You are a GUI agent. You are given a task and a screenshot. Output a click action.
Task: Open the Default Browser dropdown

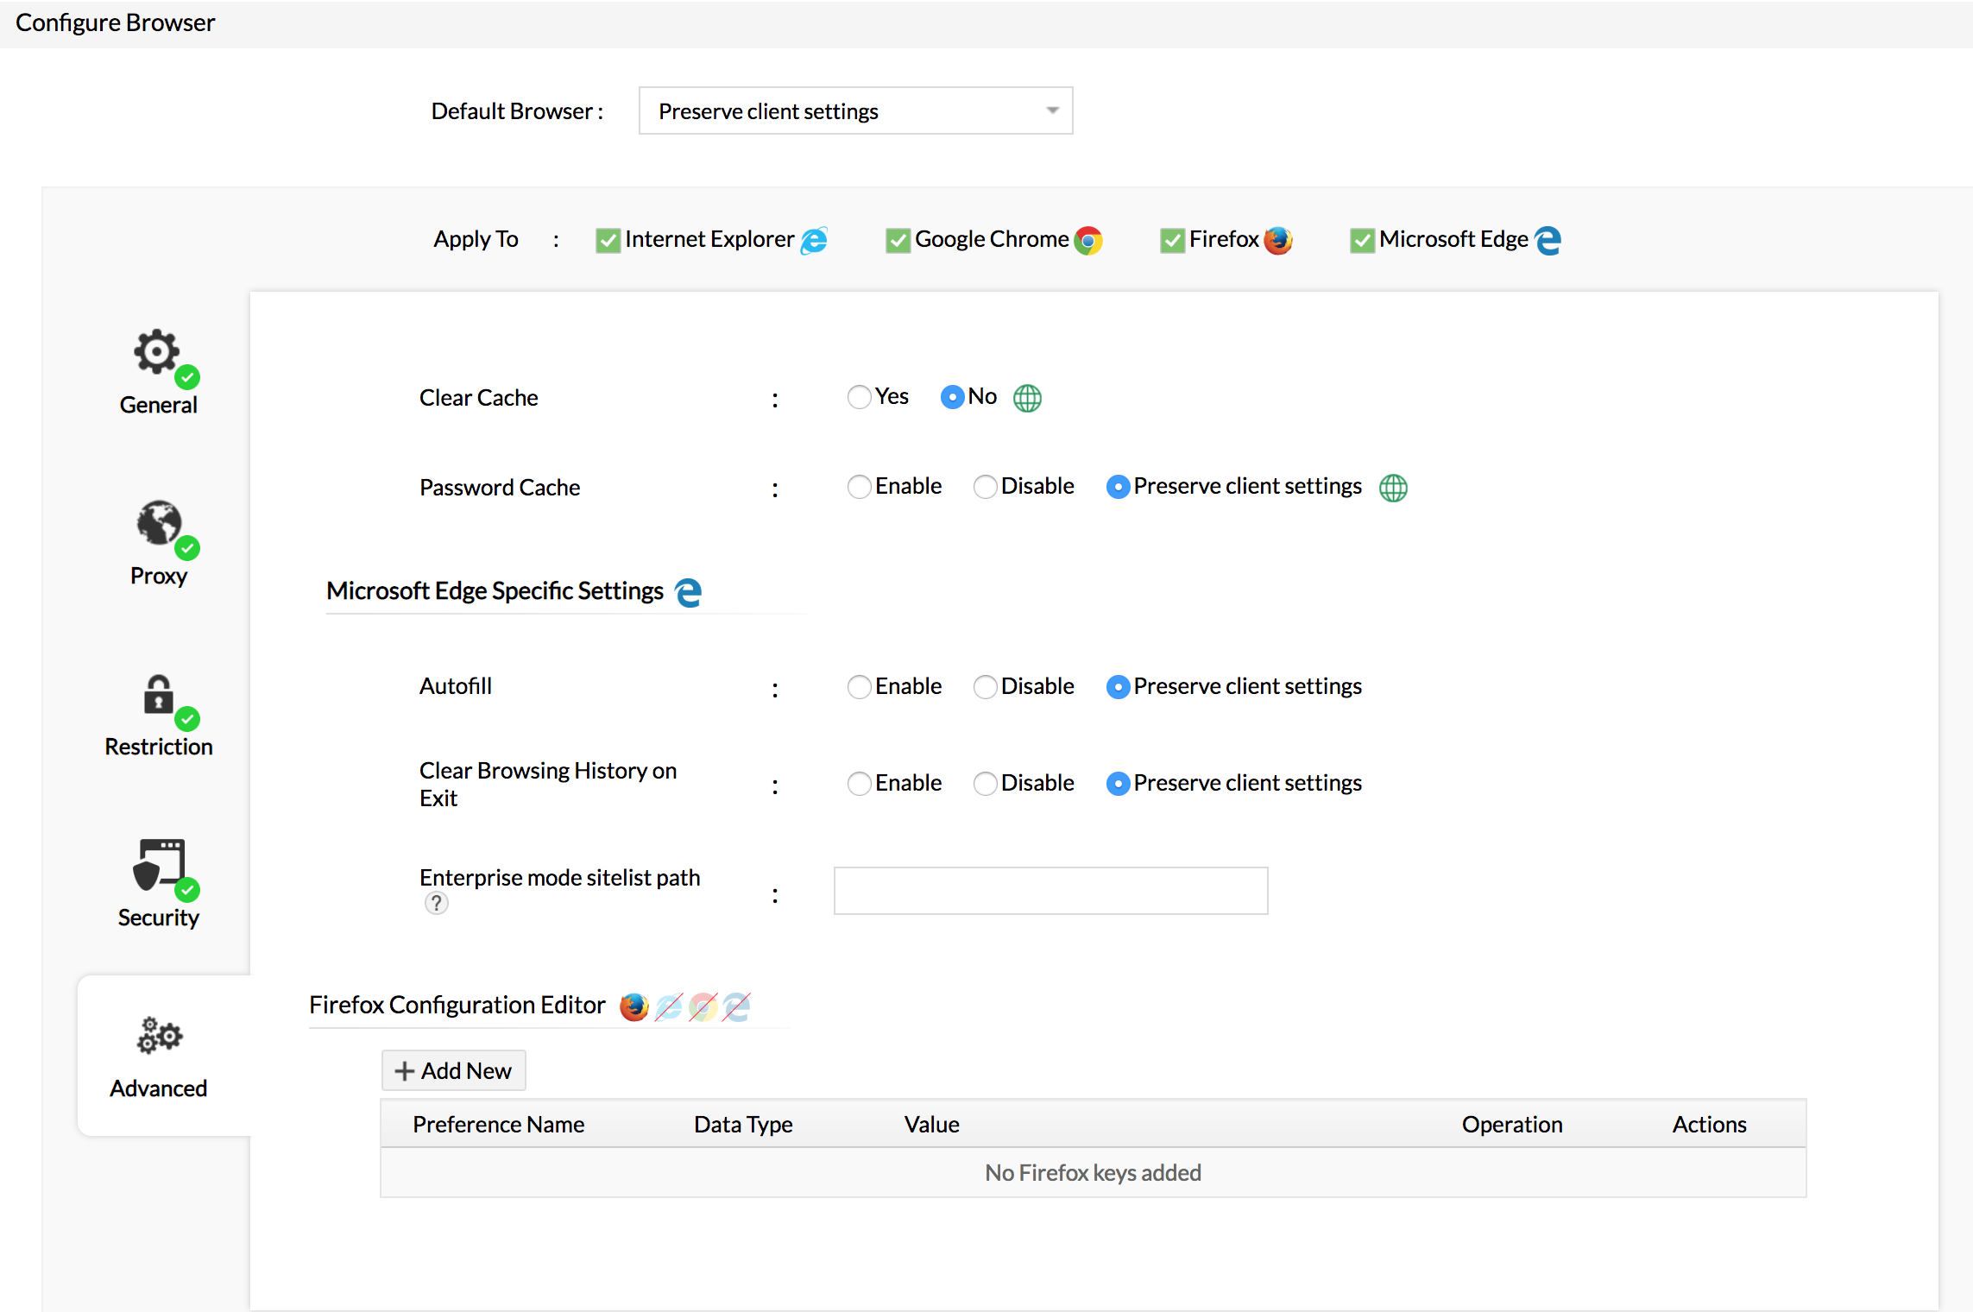click(x=855, y=111)
